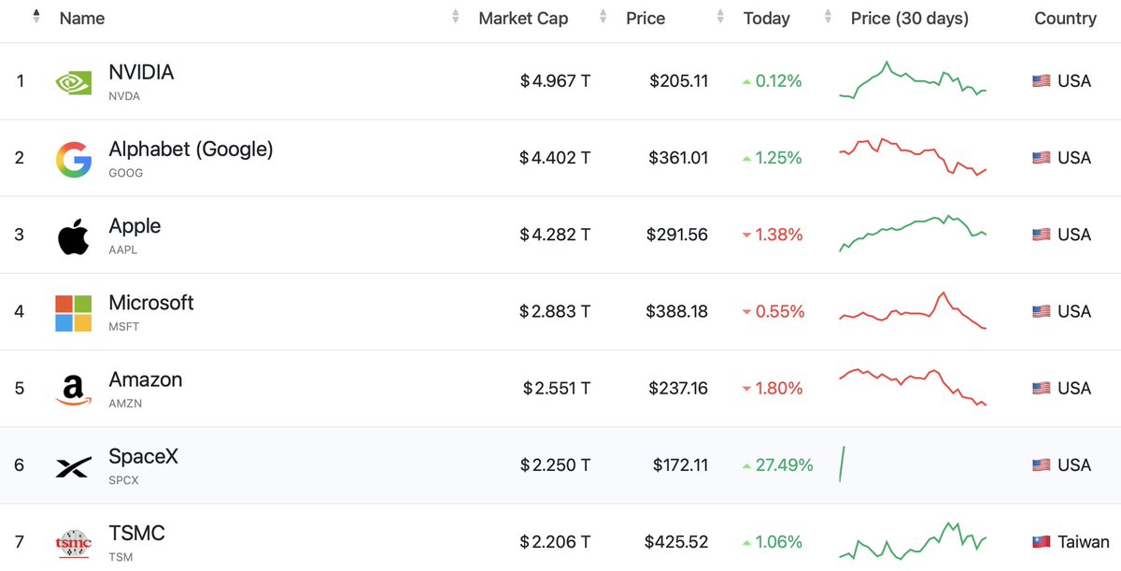Viewport: 1121px width, 571px height.
Task: View Apple's 30-day price chart
Action: 913,234
